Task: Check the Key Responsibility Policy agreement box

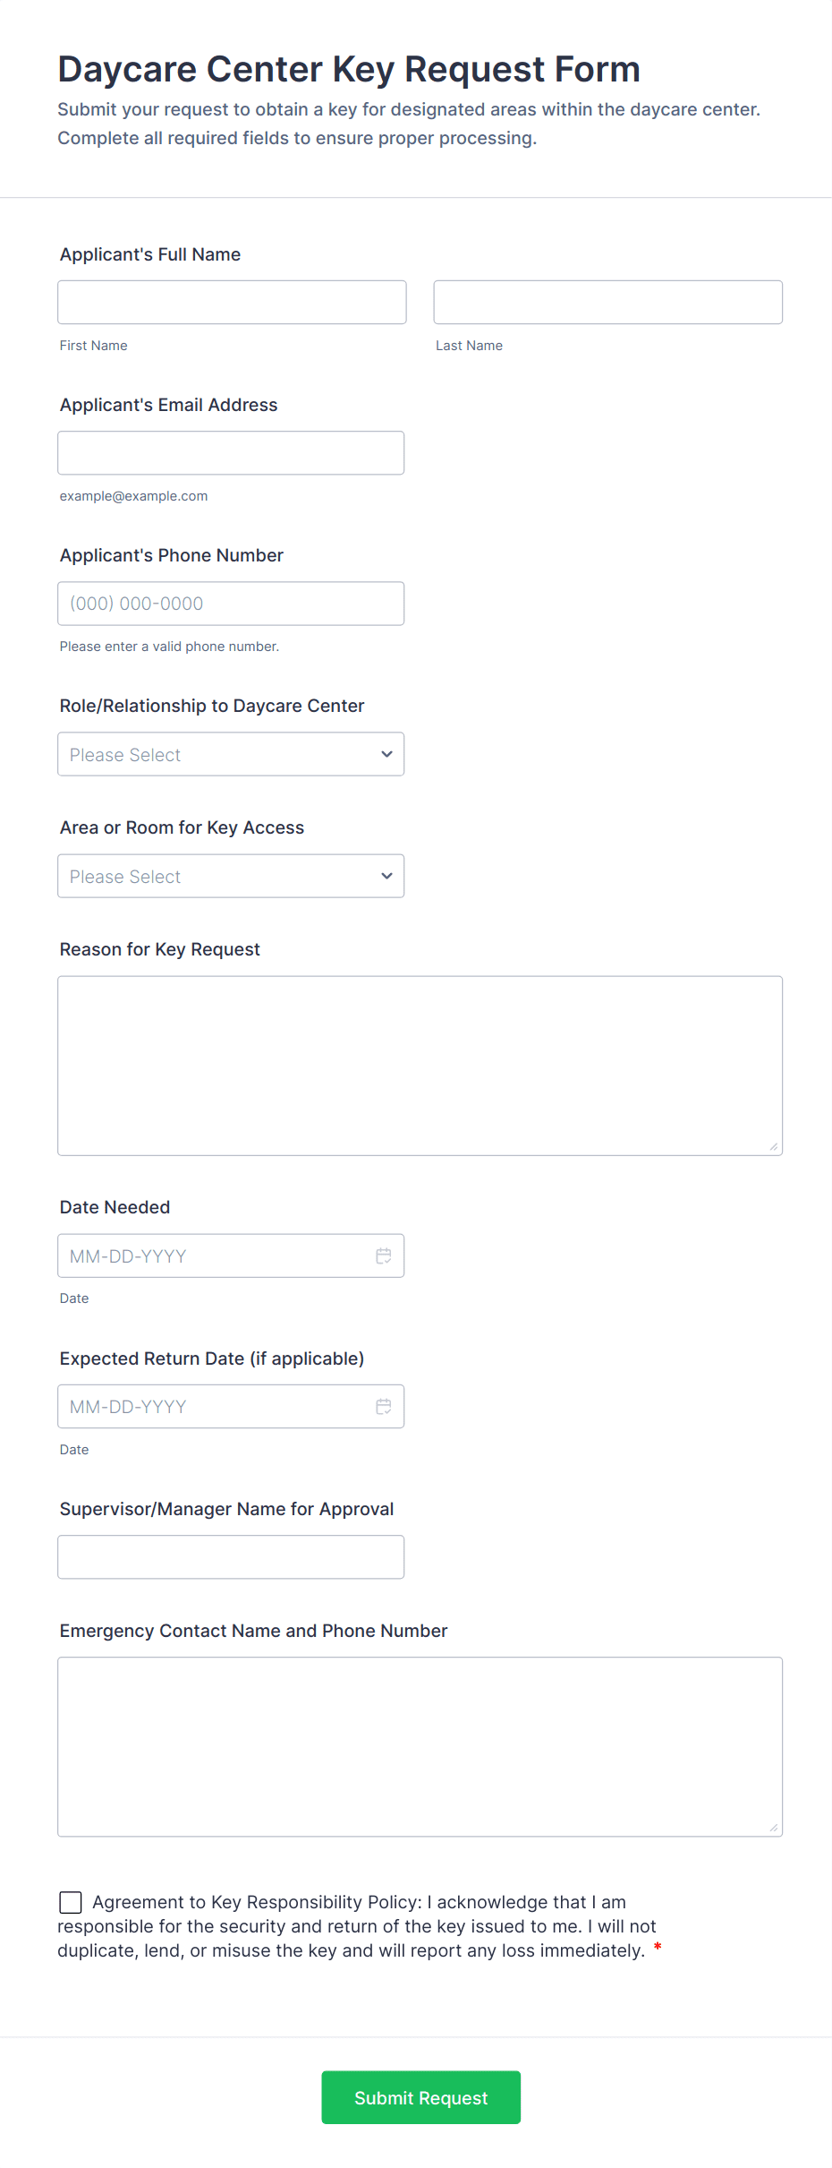Action: (71, 1902)
